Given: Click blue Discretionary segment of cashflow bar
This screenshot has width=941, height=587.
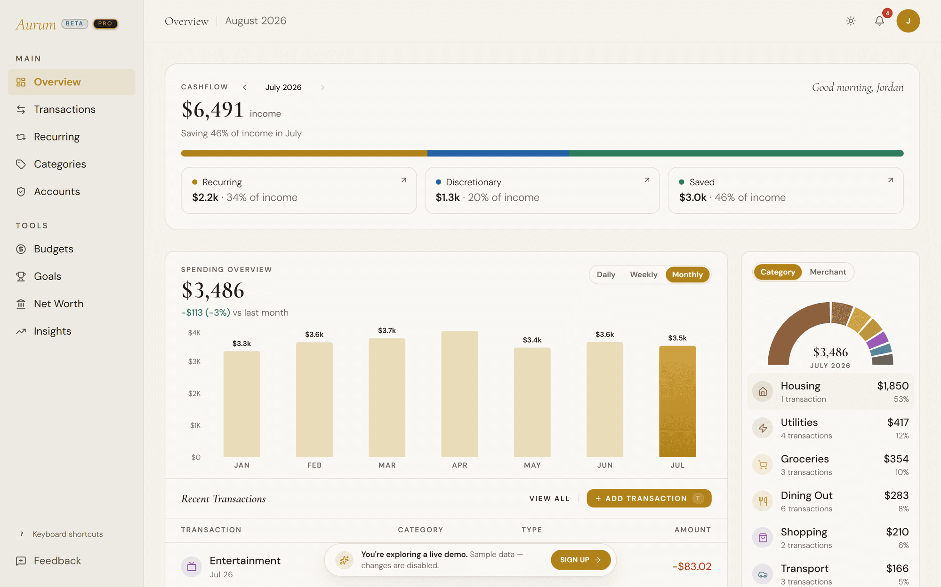Looking at the screenshot, I should (498, 153).
